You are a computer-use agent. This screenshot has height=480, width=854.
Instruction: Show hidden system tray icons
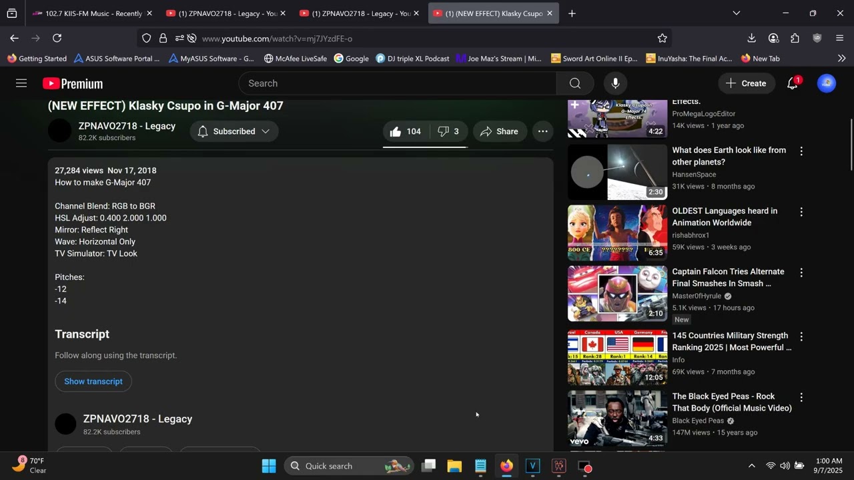tap(751, 466)
